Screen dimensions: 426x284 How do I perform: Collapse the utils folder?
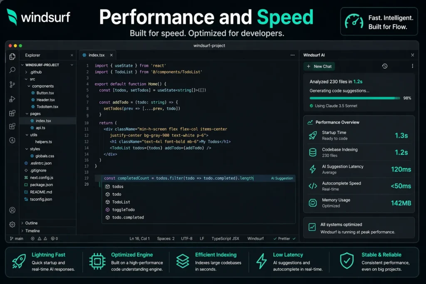(x=27, y=135)
